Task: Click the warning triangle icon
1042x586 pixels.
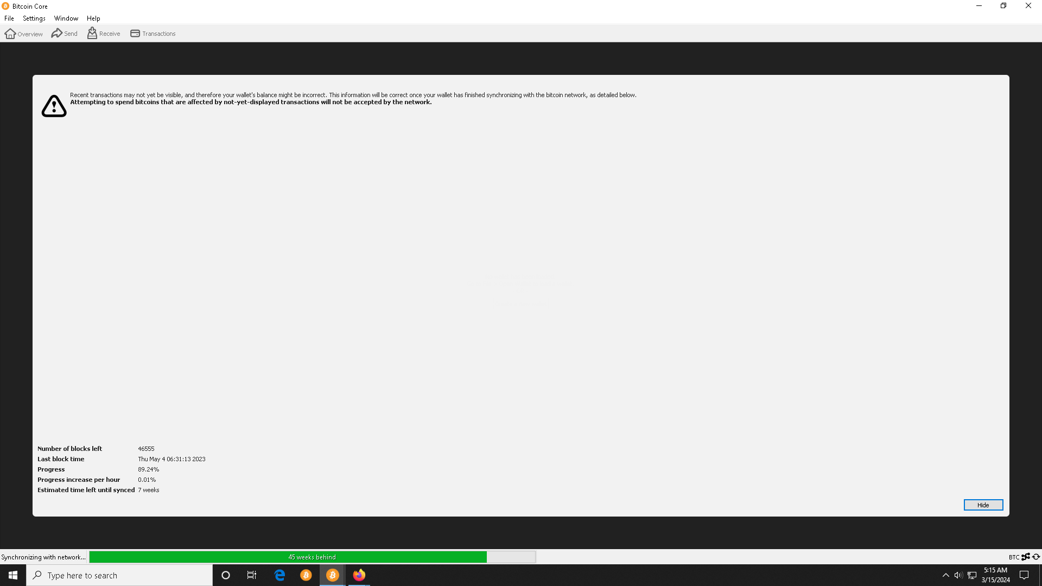Action: click(54, 106)
